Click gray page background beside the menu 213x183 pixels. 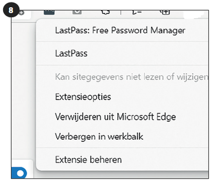coord(23,90)
